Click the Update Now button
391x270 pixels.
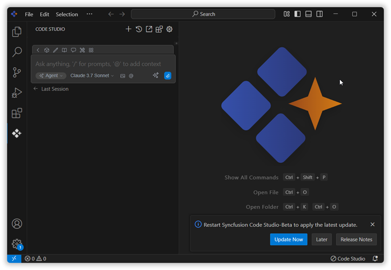(x=288, y=239)
